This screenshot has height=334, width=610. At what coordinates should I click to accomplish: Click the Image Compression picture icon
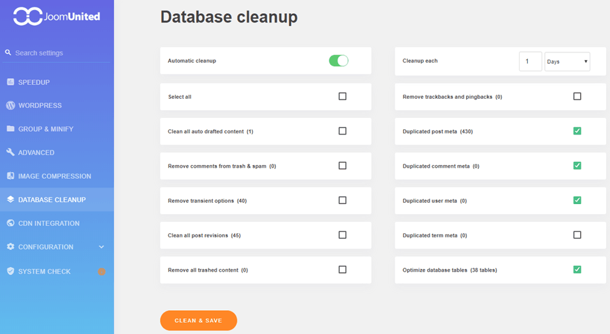[x=11, y=176]
